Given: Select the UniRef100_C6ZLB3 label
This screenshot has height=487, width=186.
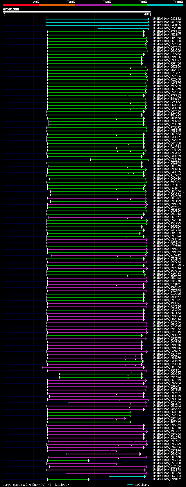Looking at the screenshot, I should [167, 476].
